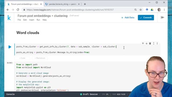Bookmark this page with the star
Image resolution: width=172 pixels, height=97 pixels.
click(141, 10)
